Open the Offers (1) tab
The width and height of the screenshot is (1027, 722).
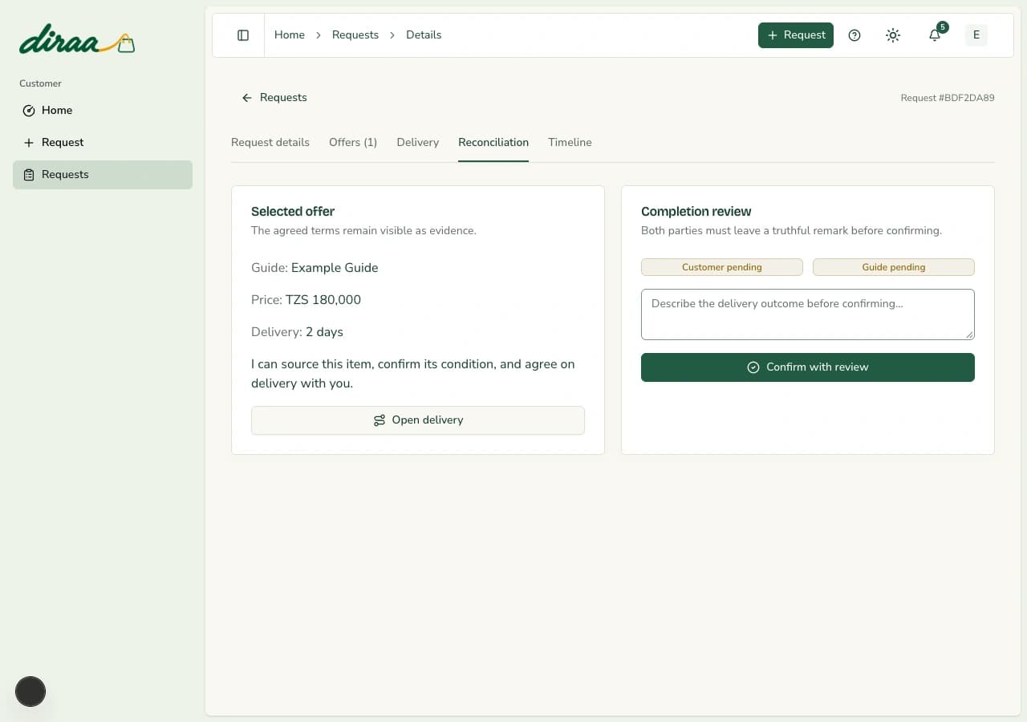coord(353,143)
